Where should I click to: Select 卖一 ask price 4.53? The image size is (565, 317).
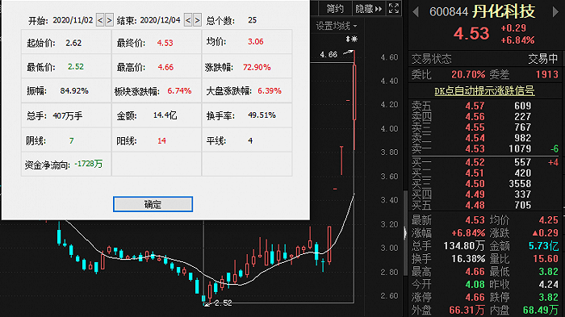[x=475, y=148]
